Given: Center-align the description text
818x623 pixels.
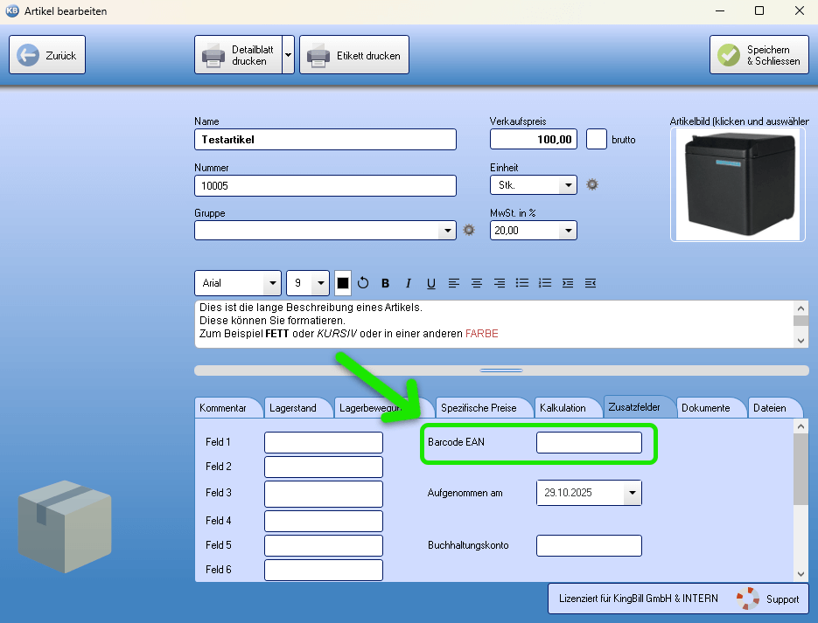Looking at the screenshot, I should 477,283.
